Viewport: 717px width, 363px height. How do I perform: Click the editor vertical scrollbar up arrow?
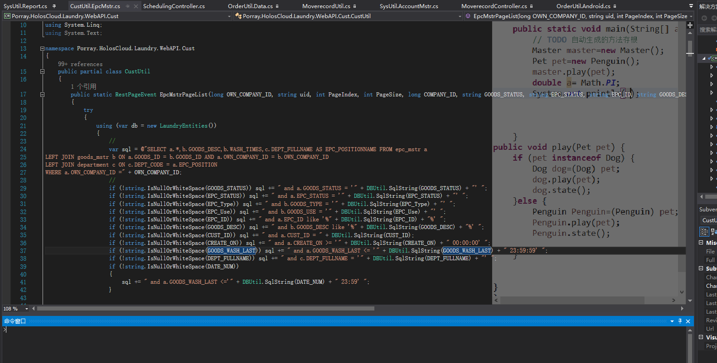pos(690,33)
